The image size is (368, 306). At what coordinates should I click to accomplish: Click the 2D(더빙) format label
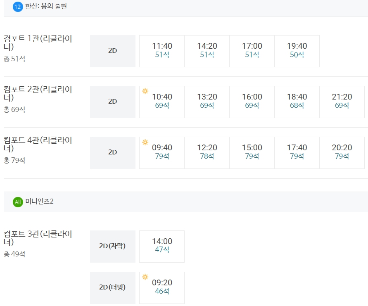click(112, 287)
